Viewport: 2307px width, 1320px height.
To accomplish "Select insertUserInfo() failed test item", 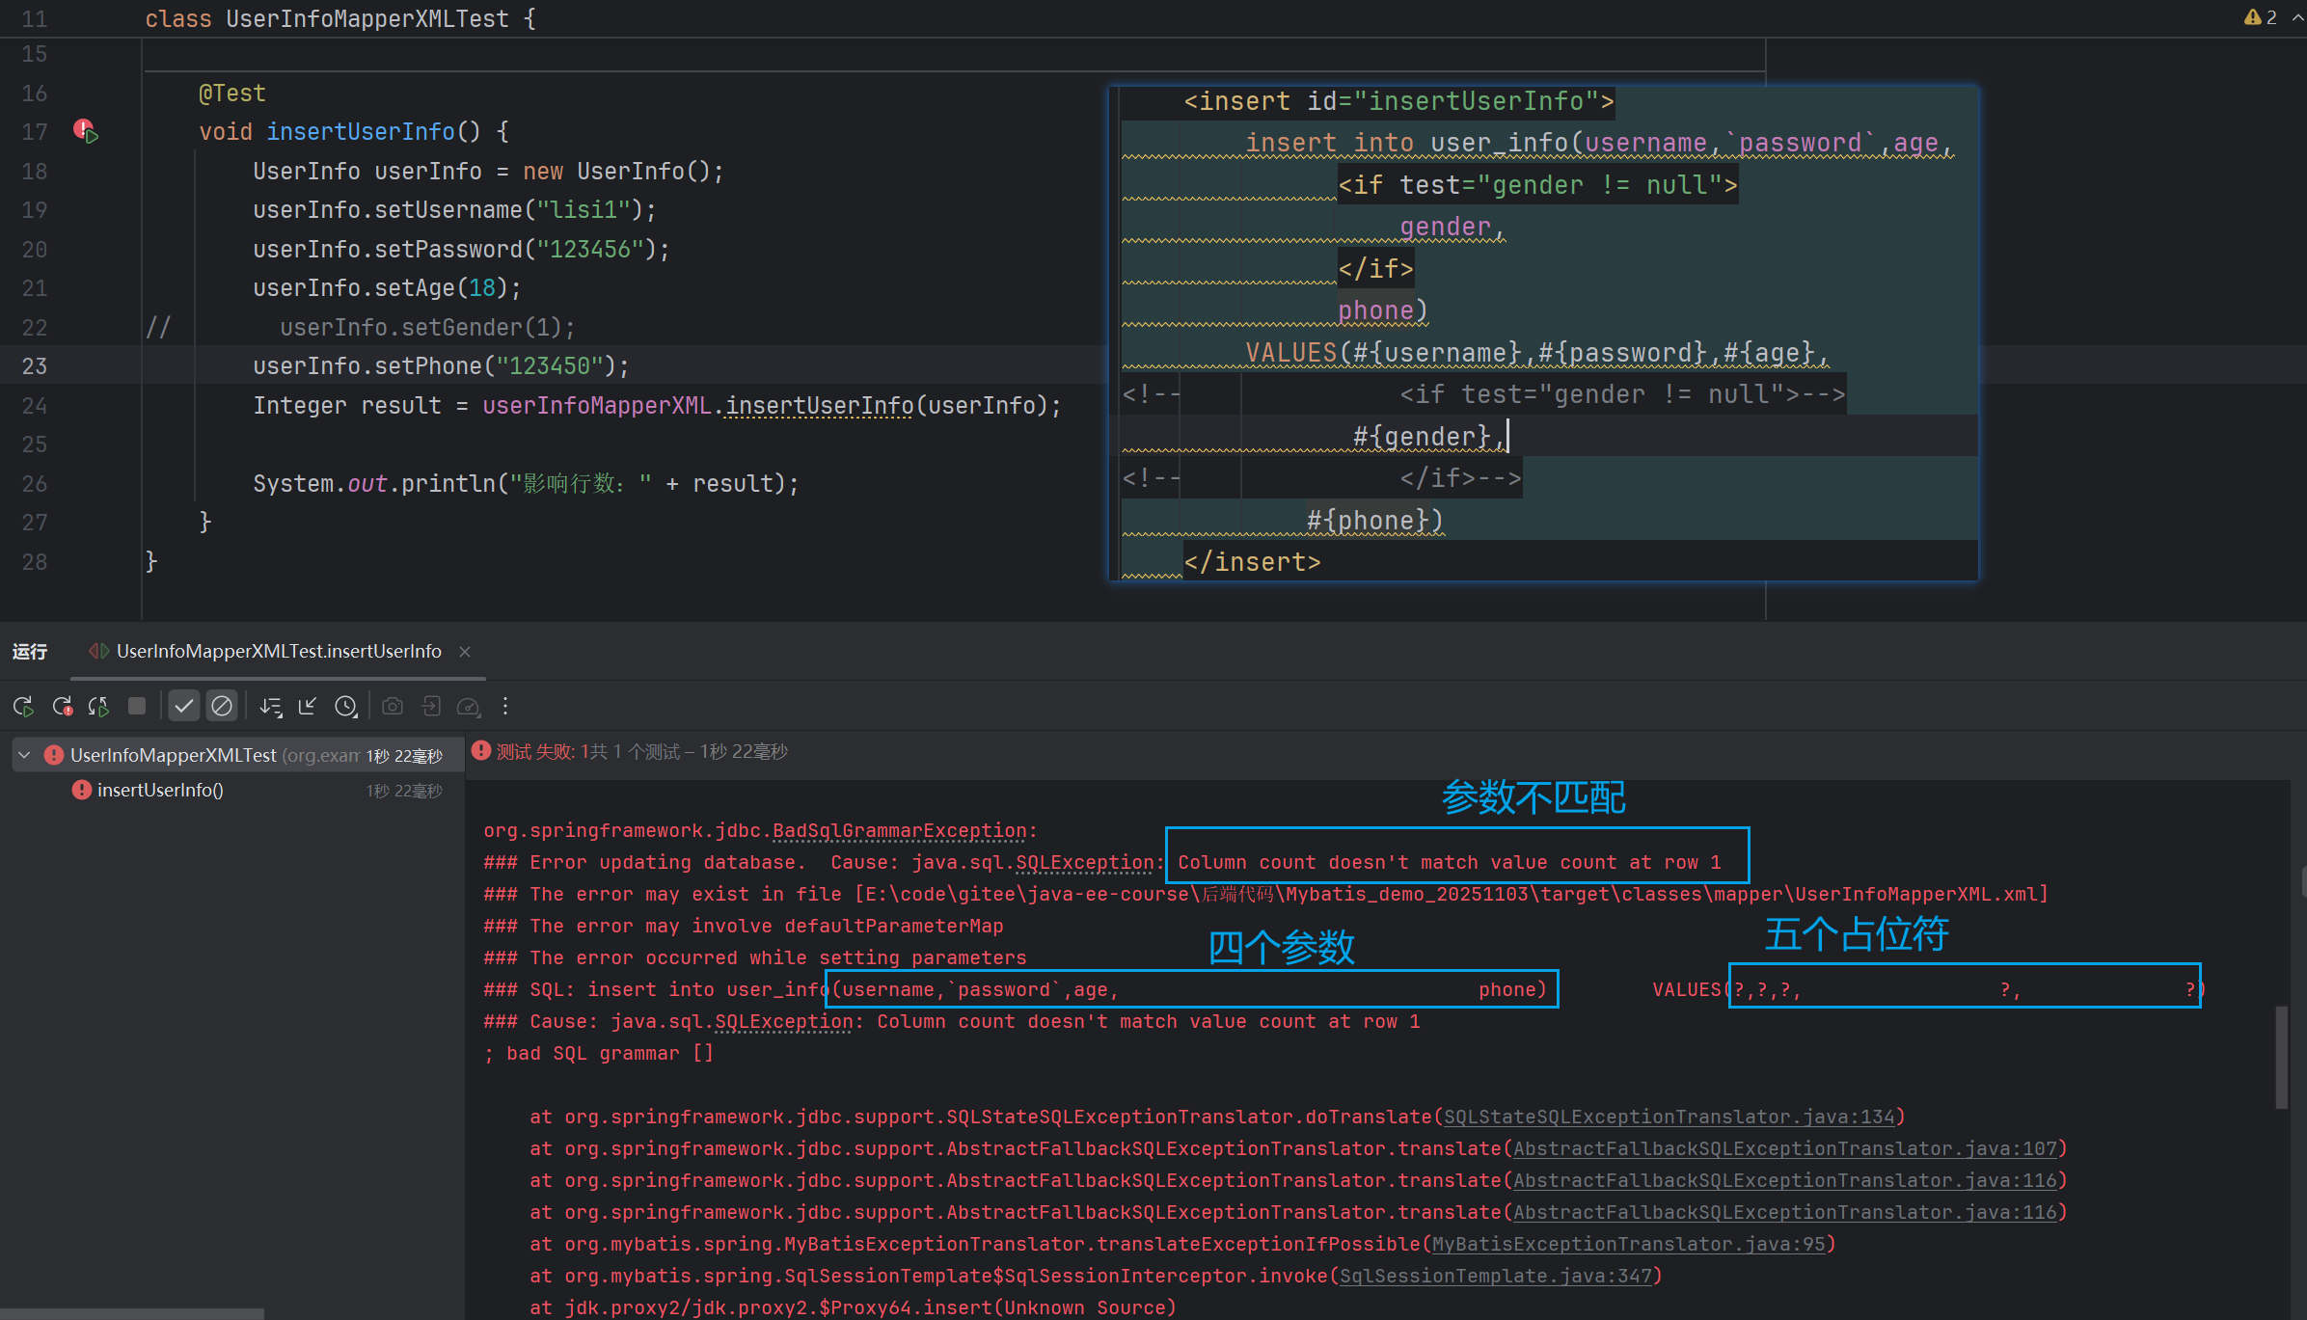I will tap(160, 791).
